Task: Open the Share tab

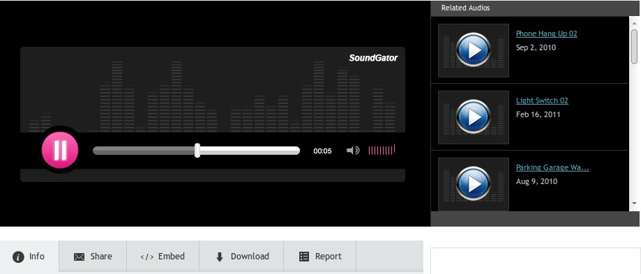Action: point(93,257)
